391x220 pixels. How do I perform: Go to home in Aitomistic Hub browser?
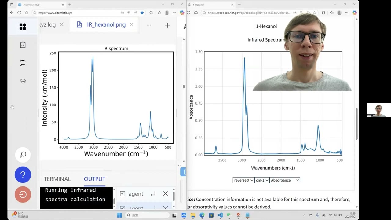coord(27,13)
